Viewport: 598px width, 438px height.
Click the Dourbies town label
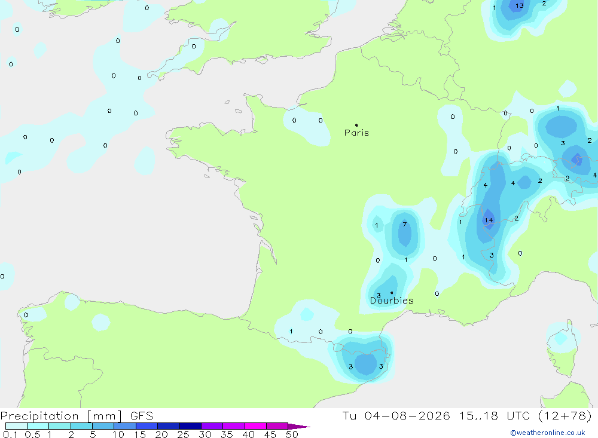pyautogui.click(x=392, y=301)
